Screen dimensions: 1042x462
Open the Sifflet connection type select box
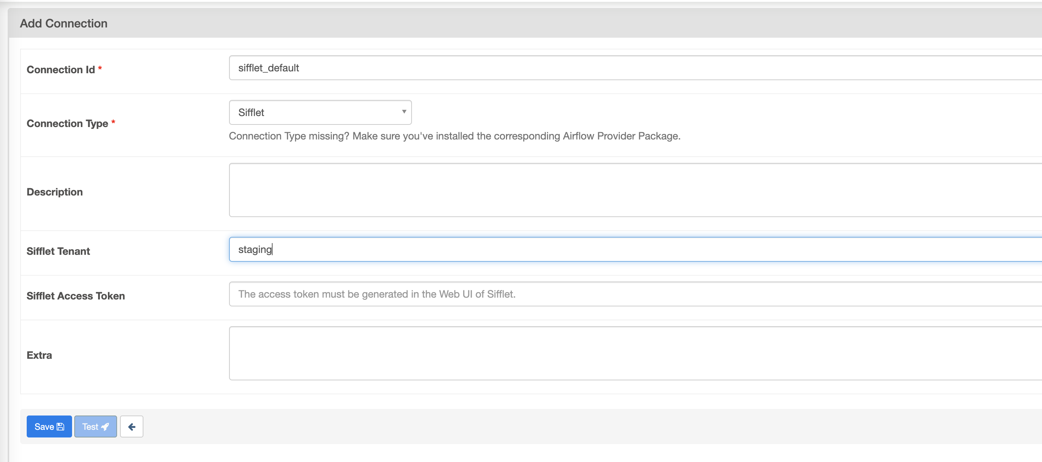(x=319, y=112)
